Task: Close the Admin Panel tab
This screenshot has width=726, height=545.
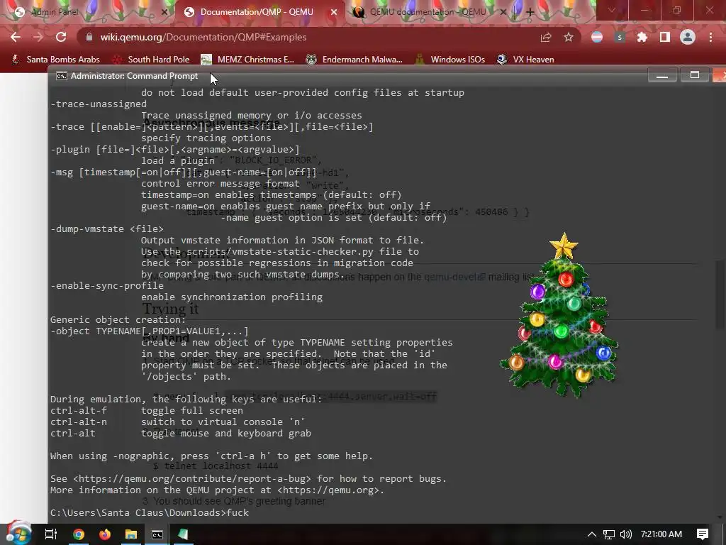Action: [x=164, y=13]
